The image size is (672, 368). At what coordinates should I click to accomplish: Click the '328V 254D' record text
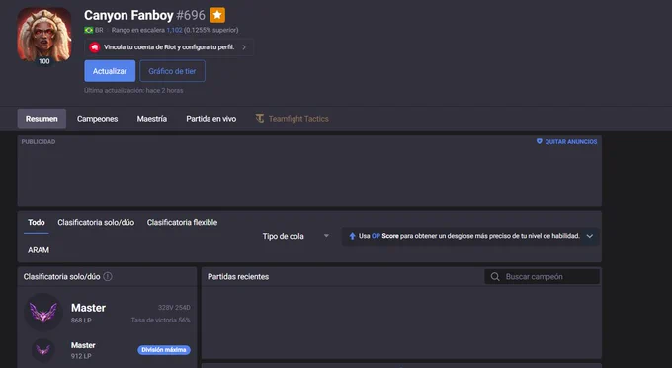(x=174, y=308)
